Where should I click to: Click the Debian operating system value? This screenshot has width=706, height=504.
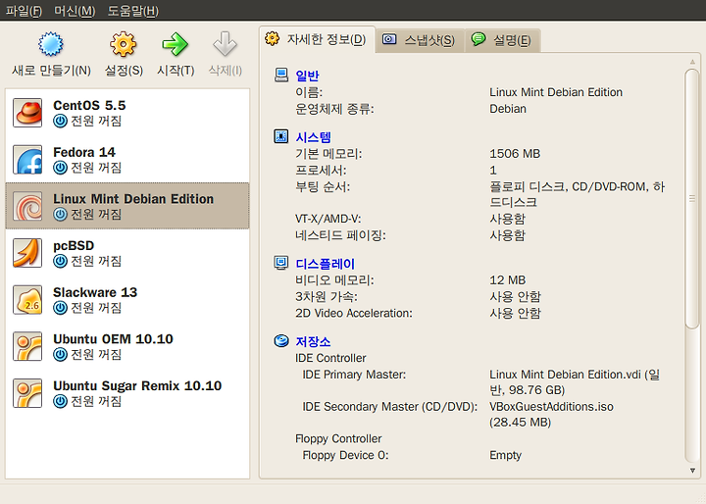(508, 109)
